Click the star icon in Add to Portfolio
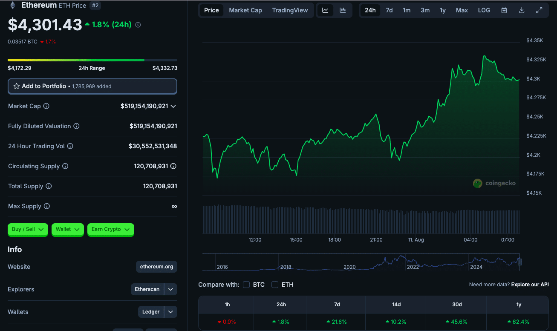 click(x=17, y=86)
